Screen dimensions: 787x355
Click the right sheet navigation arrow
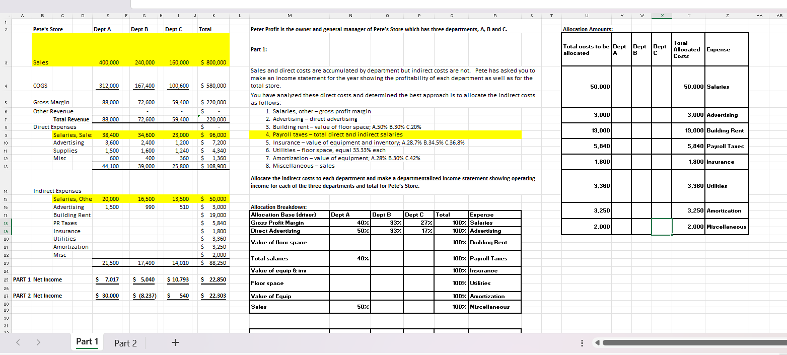pyautogui.click(x=38, y=342)
